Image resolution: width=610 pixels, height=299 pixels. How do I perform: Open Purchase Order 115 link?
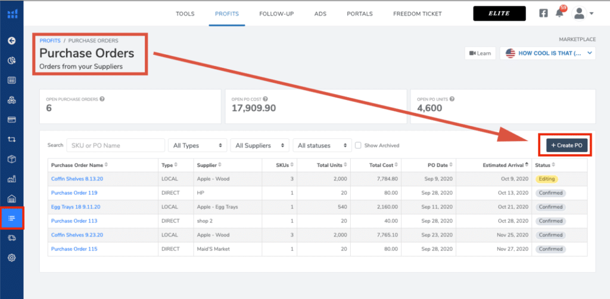[x=74, y=249]
